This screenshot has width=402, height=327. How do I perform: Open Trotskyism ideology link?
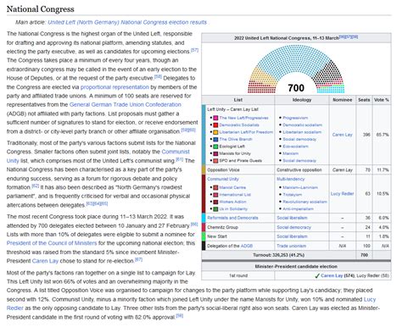coord(292,195)
